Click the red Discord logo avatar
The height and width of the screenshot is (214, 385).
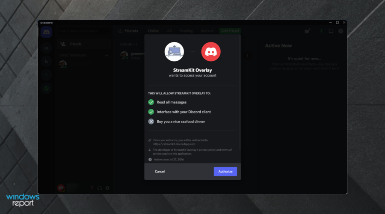click(211, 52)
